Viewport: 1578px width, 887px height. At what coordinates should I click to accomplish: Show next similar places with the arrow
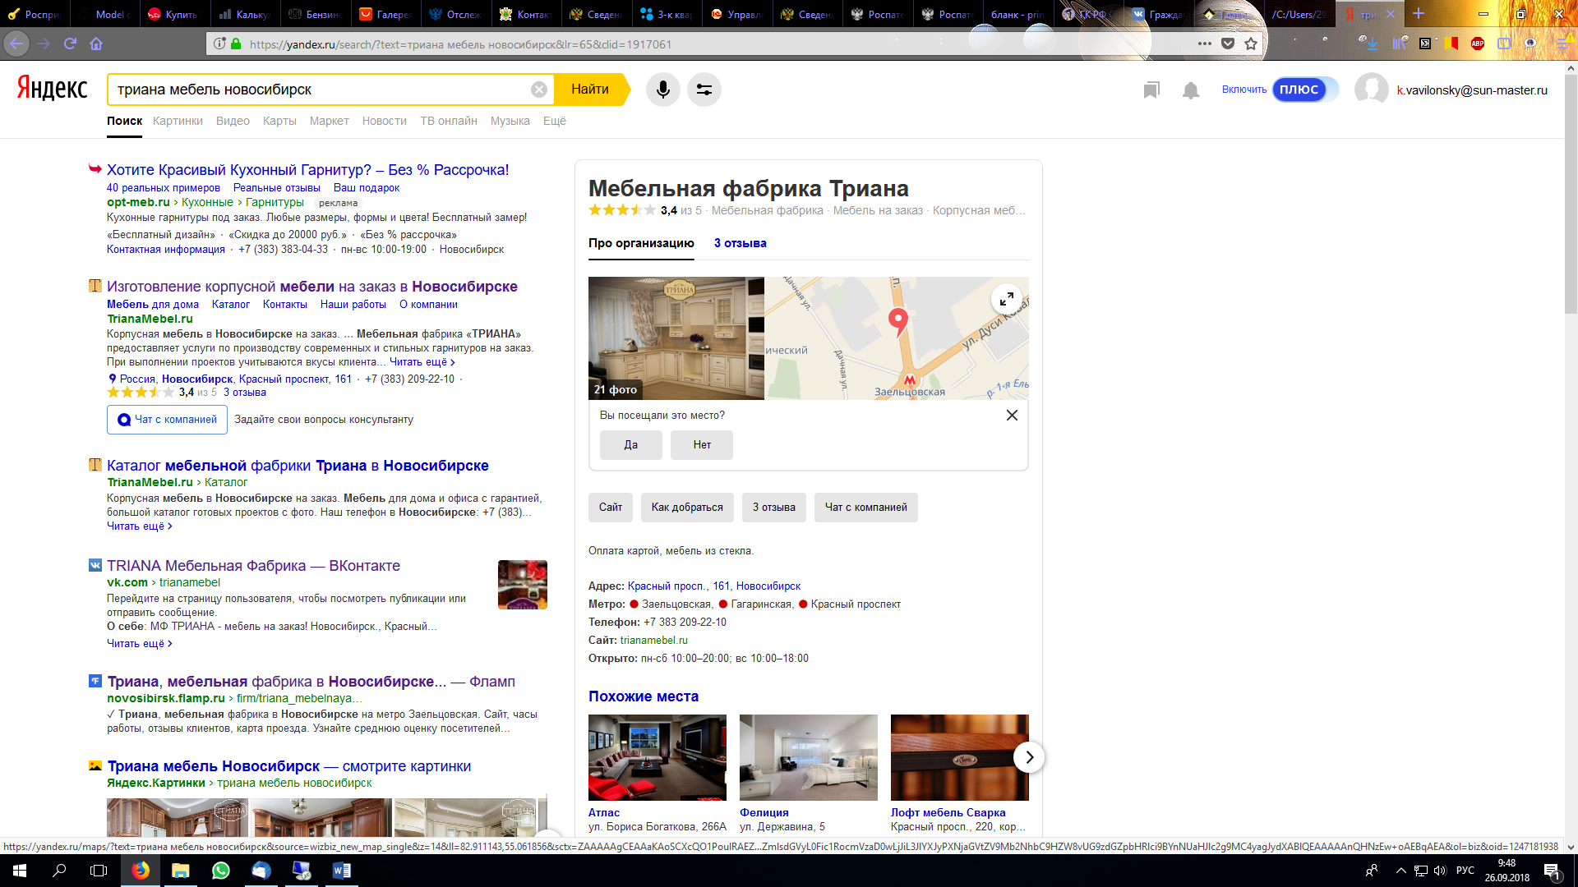1029,757
